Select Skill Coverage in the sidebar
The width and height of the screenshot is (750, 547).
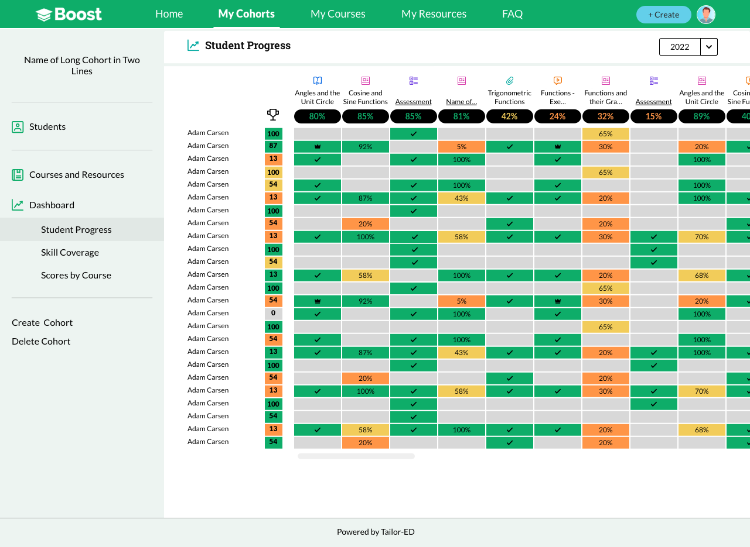[70, 253]
